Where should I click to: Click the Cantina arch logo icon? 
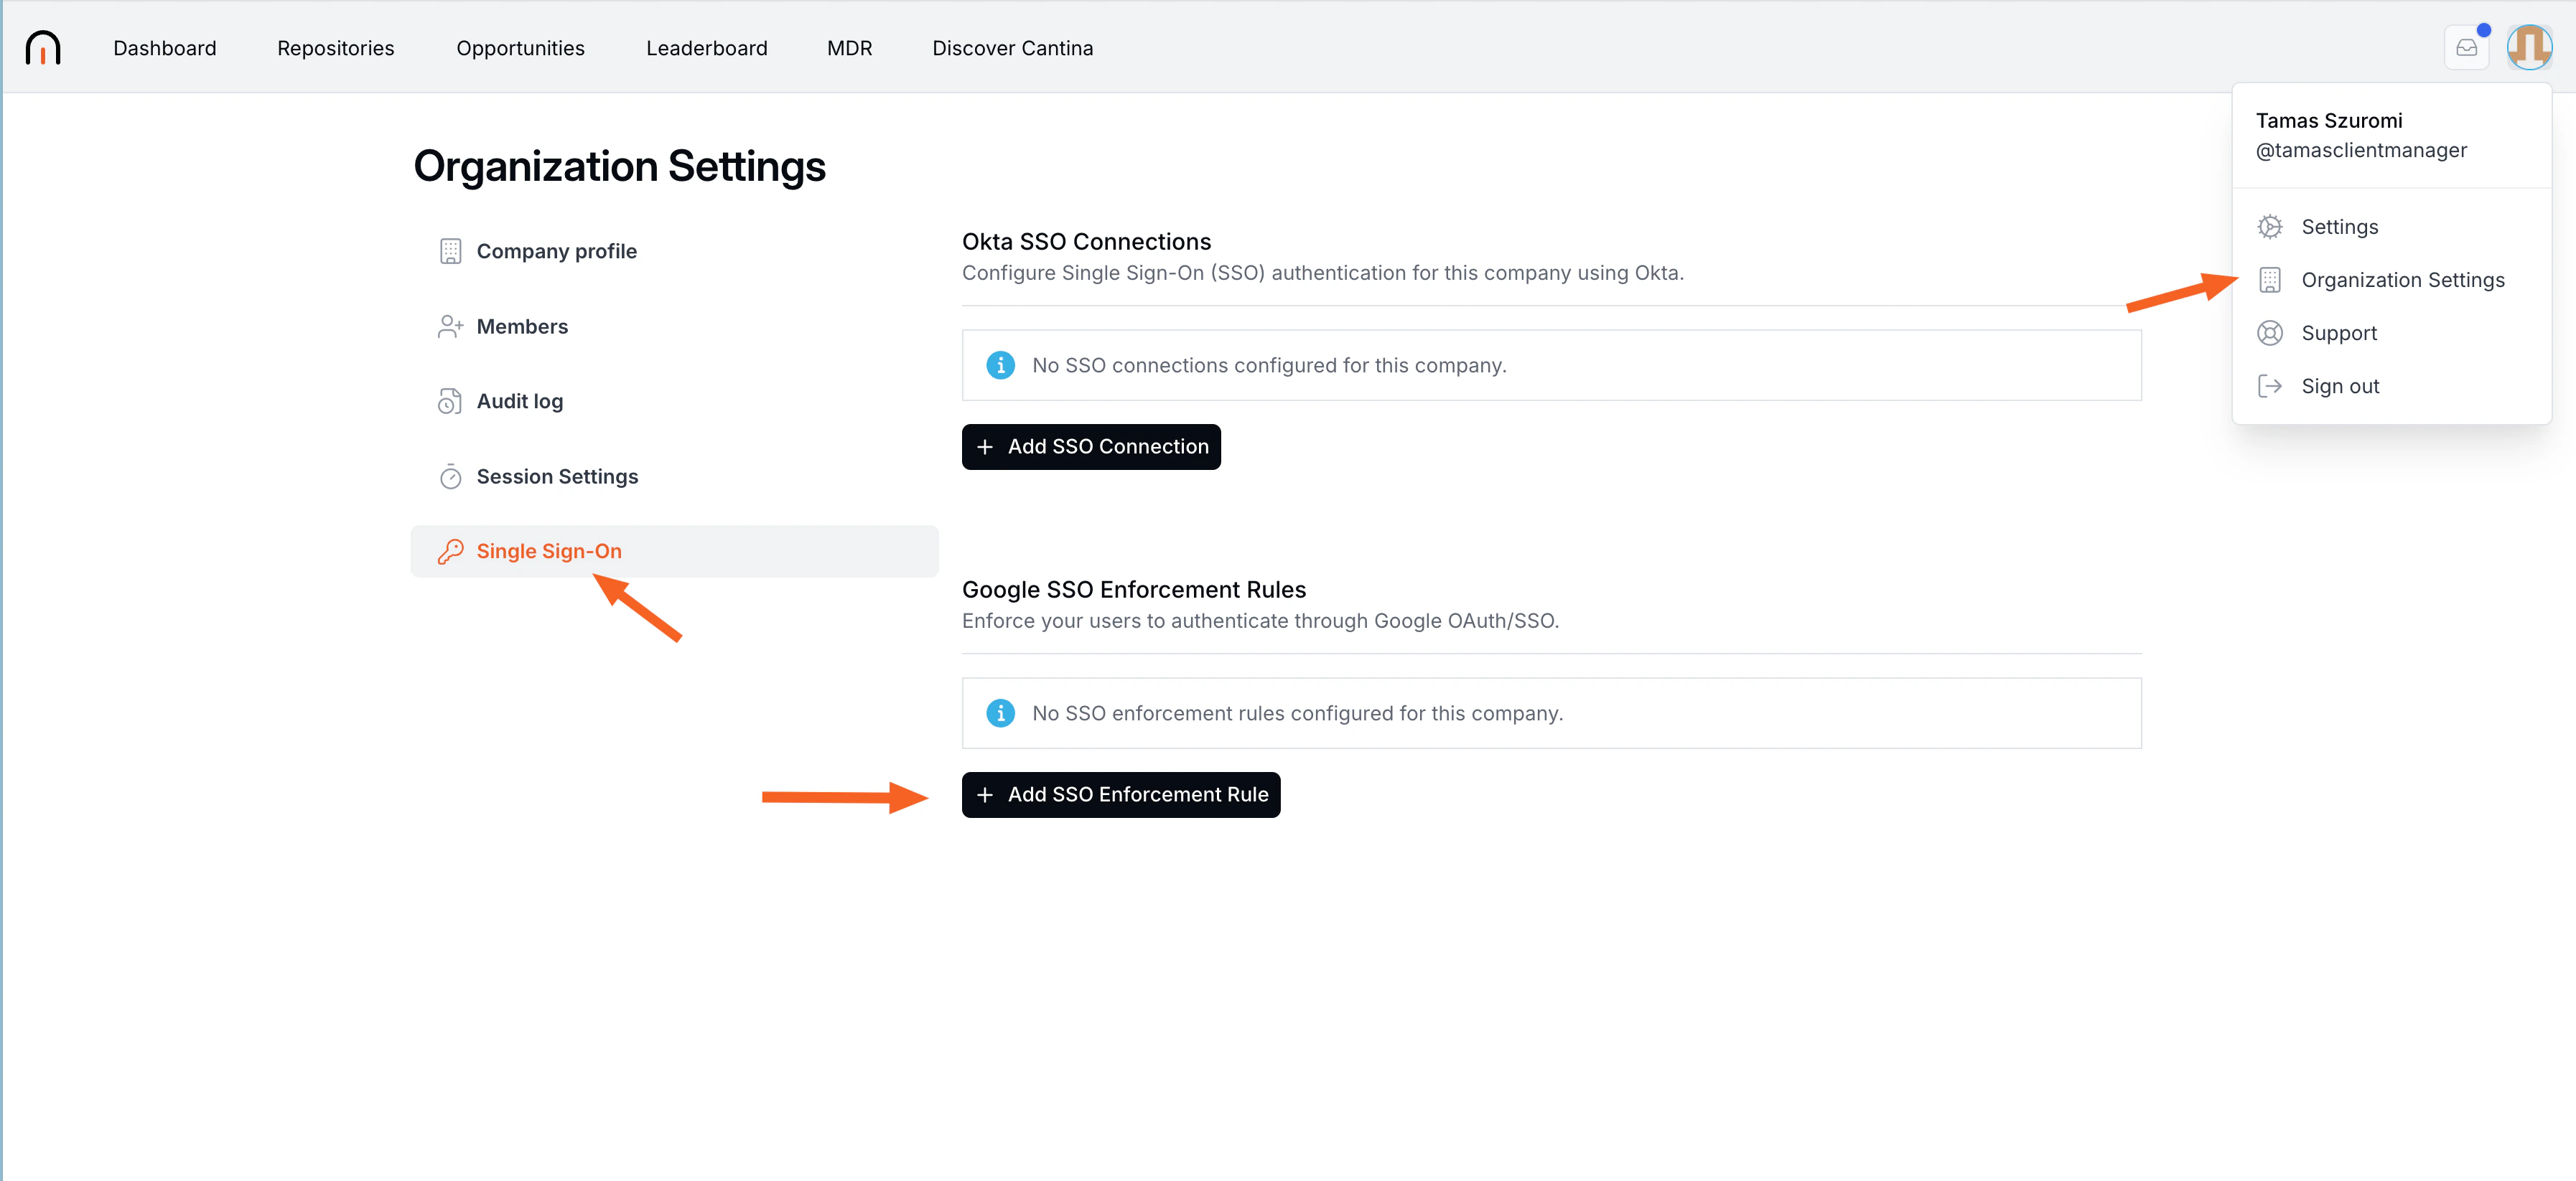point(43,47)
